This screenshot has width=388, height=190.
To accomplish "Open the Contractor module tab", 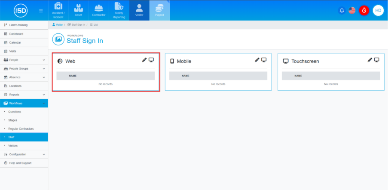I will tap(98, 10).
